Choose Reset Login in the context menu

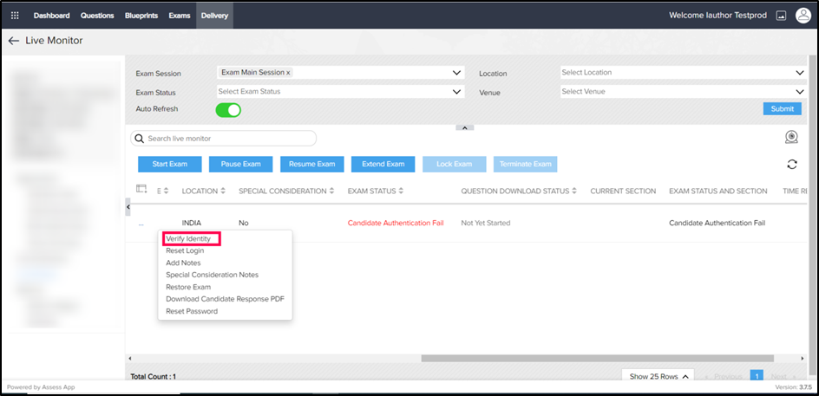(185, 250)
